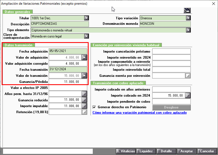This screenshot has height=155, width=218.
Task: Click the Denominación moneda field MONCOIN
Action: tap(165, 24)
